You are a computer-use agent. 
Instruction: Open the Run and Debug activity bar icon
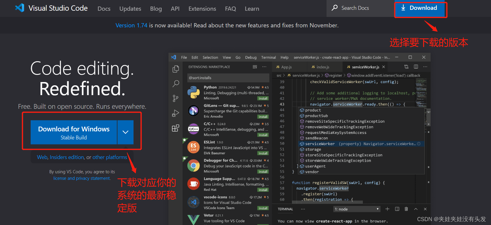[176, 113]
